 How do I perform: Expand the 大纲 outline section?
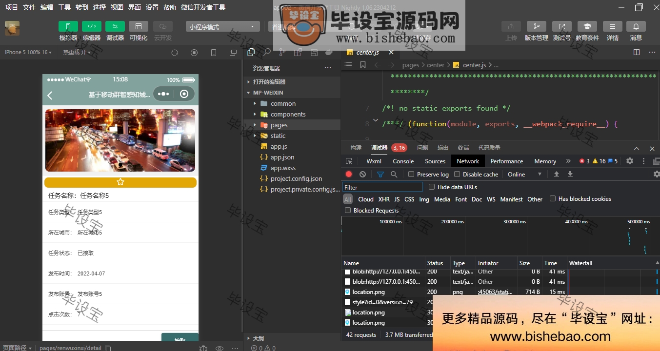[x=292, y=338]
